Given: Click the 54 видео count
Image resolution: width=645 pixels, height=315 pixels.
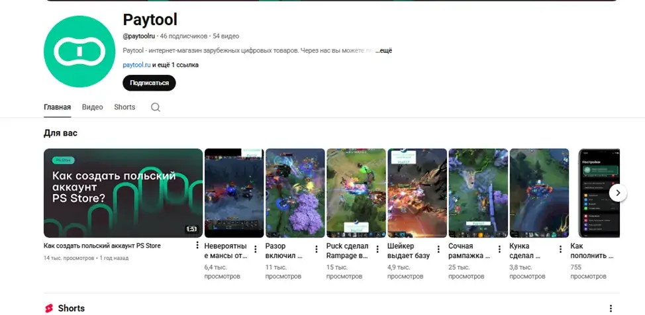Looking at the screenshot, I should coord(226,36).
